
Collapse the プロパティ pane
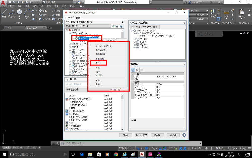click(x=184, y=64)
